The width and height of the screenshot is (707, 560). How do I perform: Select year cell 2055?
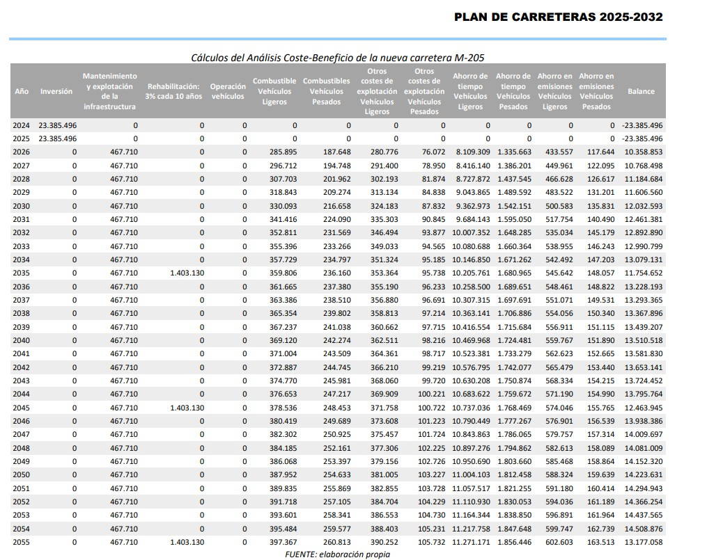click(21, 542)
